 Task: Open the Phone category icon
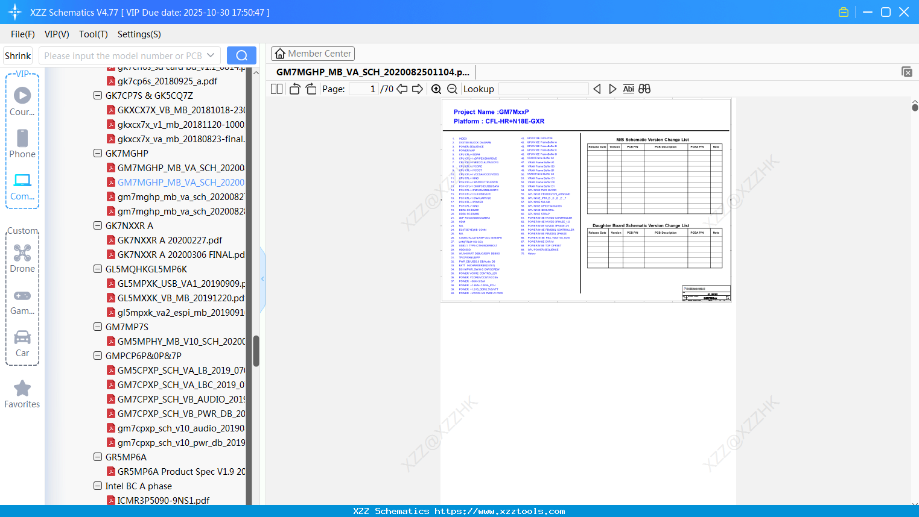tap(22, 143)
